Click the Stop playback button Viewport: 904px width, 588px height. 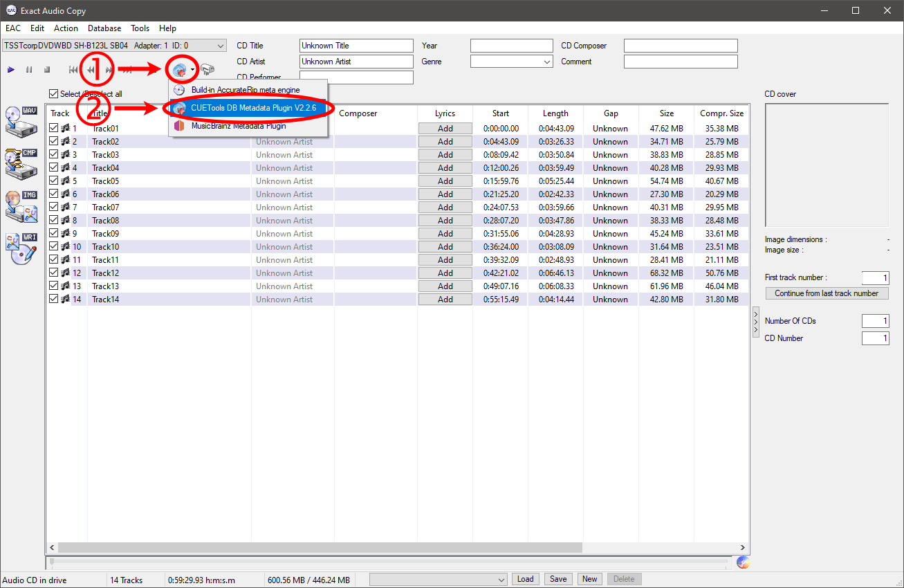click(x=47, y=70)
